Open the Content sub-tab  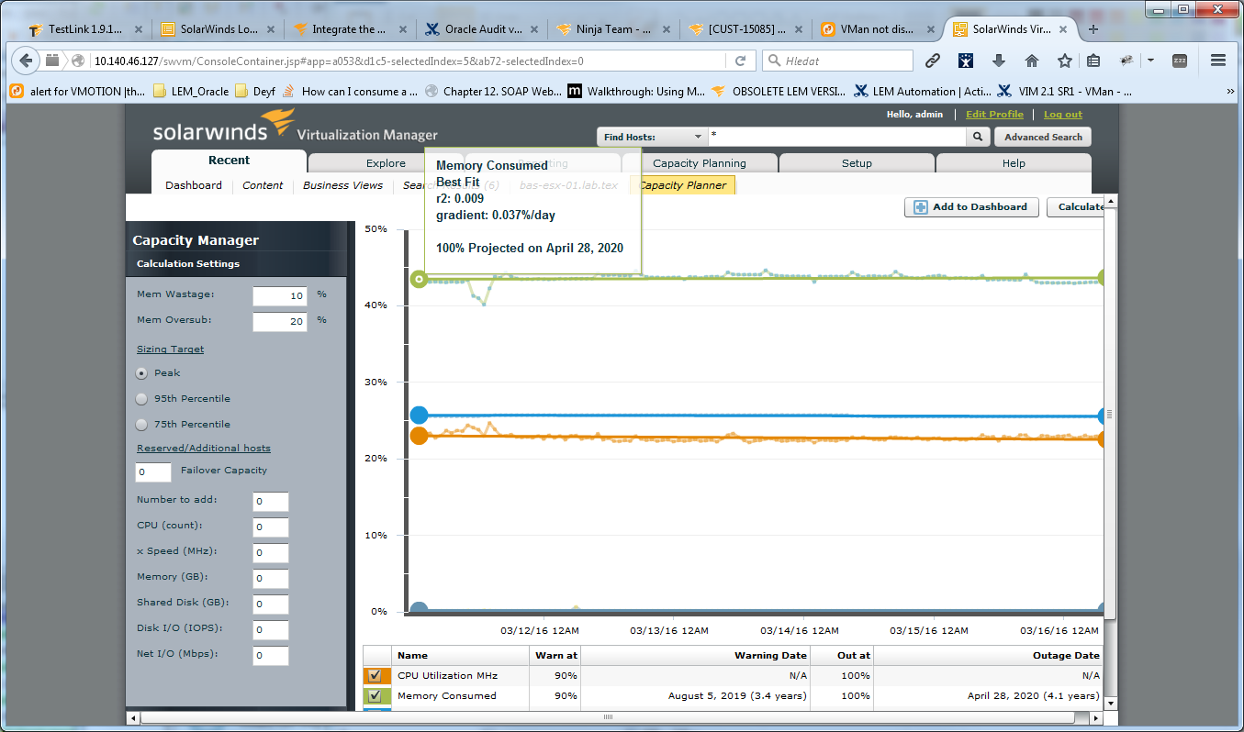click(263, 185)
